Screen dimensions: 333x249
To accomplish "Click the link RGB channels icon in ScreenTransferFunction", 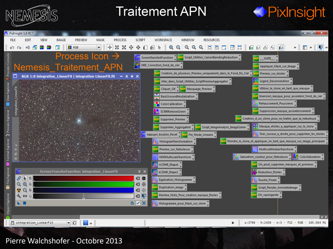I will tap(19, 178).
